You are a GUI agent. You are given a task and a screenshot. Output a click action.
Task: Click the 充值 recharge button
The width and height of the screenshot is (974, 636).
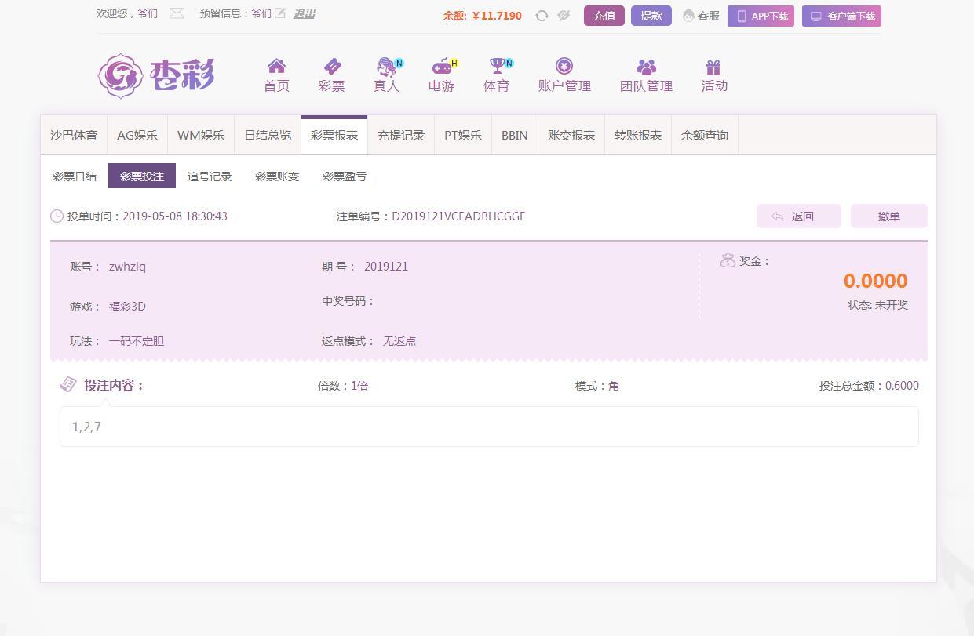pyautogui.click(x=604, y=16)
